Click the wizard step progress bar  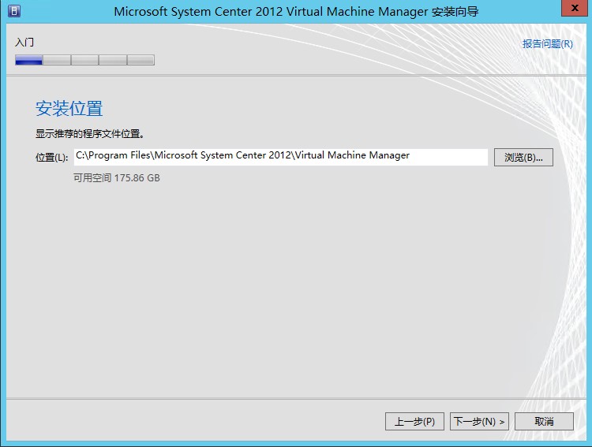[84, 60]
